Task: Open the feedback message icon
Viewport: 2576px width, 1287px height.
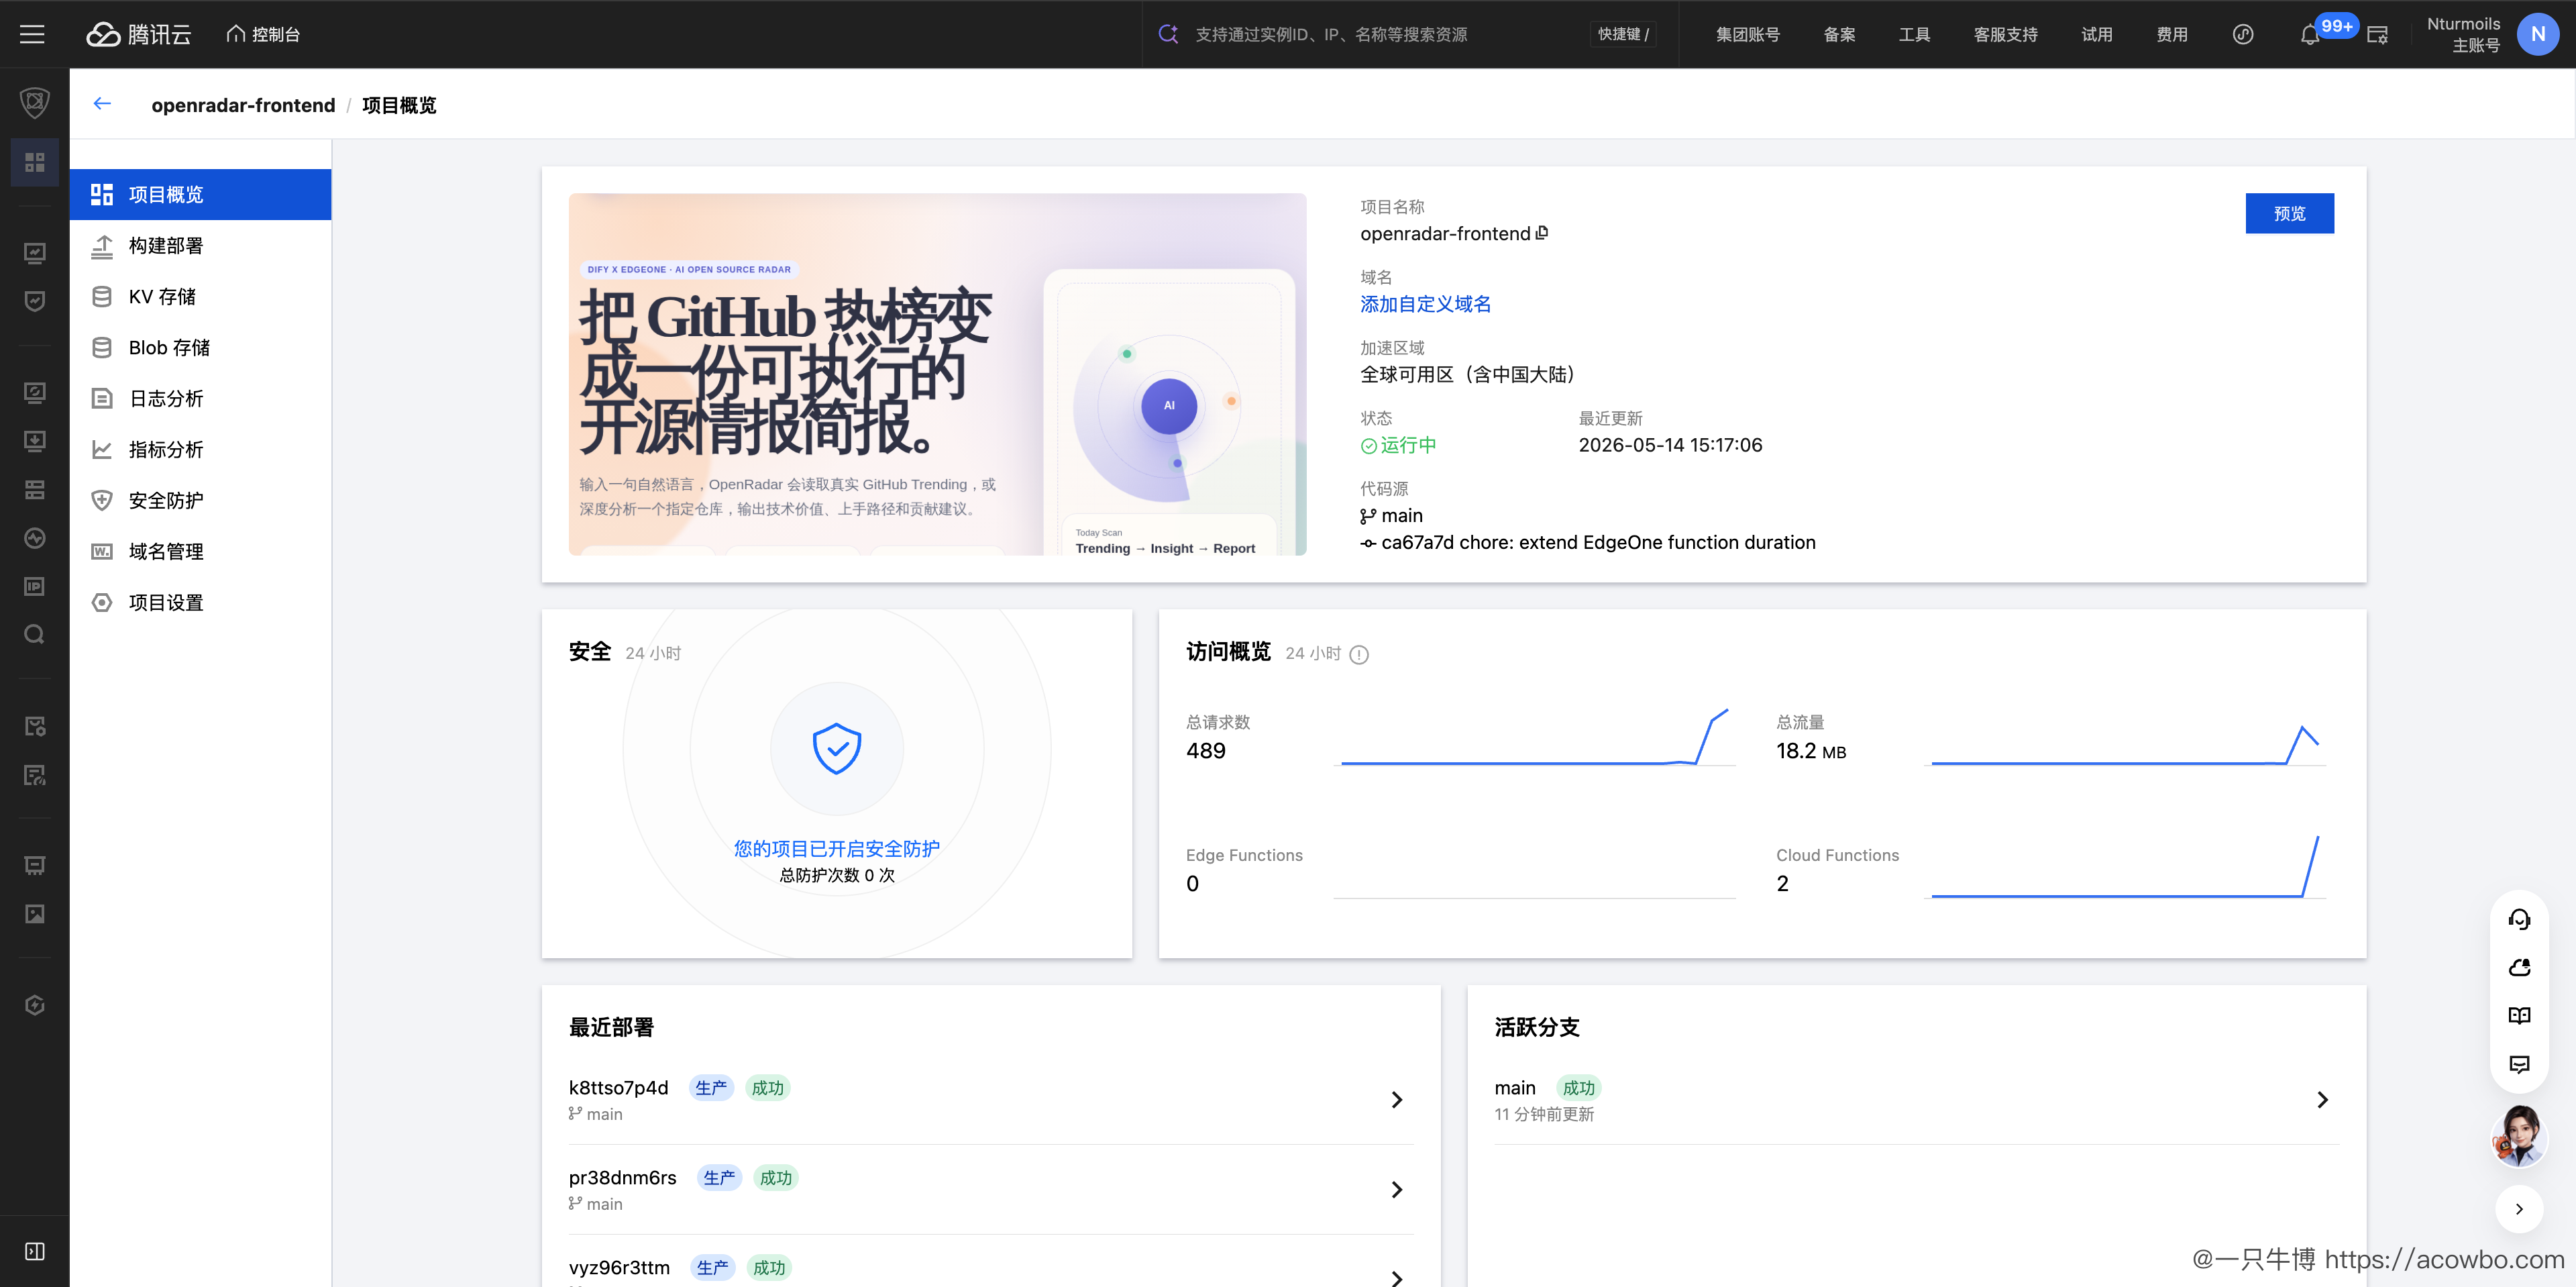Action: point(2519,1063)
